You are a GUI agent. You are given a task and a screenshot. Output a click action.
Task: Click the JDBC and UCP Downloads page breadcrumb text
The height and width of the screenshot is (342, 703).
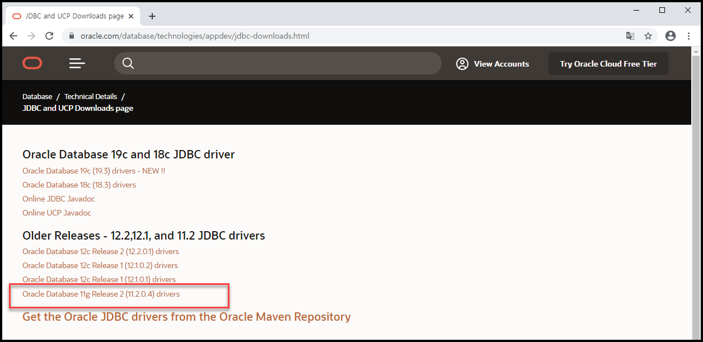click(x=78, y=108)
